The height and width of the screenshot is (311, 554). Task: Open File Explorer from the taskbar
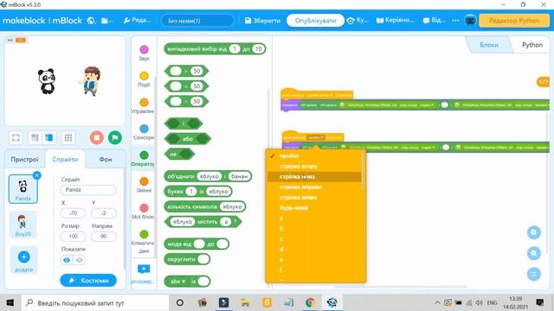pyautogui.click(x=244, y=302)
